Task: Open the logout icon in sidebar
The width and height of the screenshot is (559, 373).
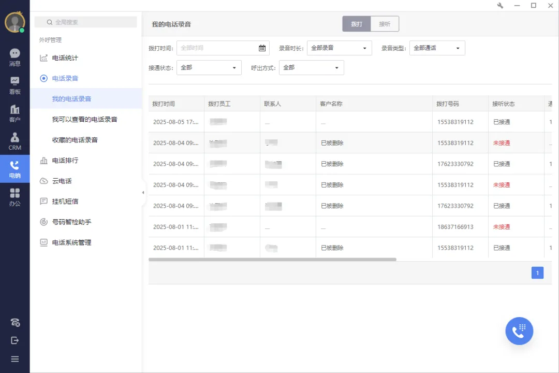Action: (x=14, y=340)
